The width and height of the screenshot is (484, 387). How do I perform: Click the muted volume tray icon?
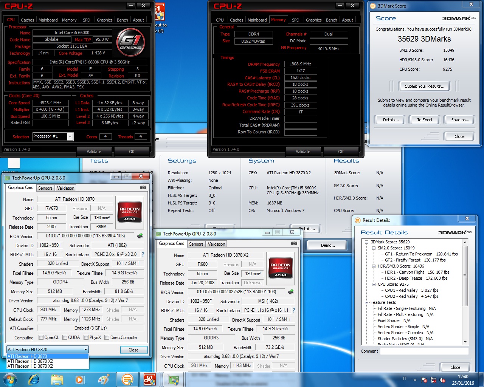(x=442, y=380)
